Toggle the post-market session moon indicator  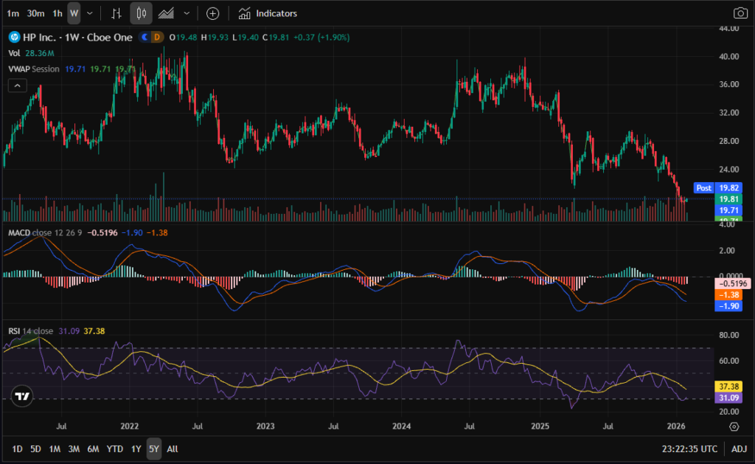(x=145, y=37)
